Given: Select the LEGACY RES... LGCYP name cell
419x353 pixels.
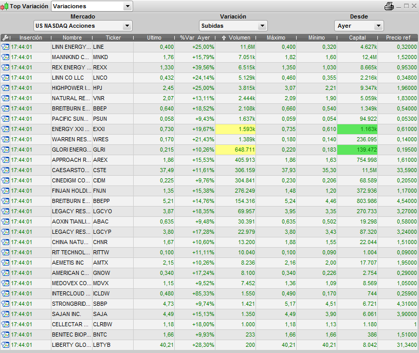Looking at the screenshot, I should pyautogui.click(x=71, y=232).
